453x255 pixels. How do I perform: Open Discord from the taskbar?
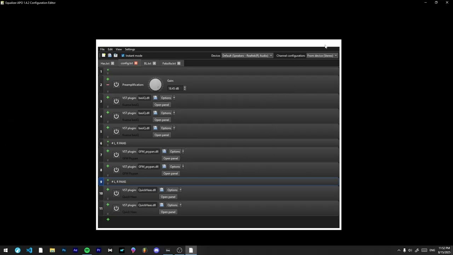[156, 250]
